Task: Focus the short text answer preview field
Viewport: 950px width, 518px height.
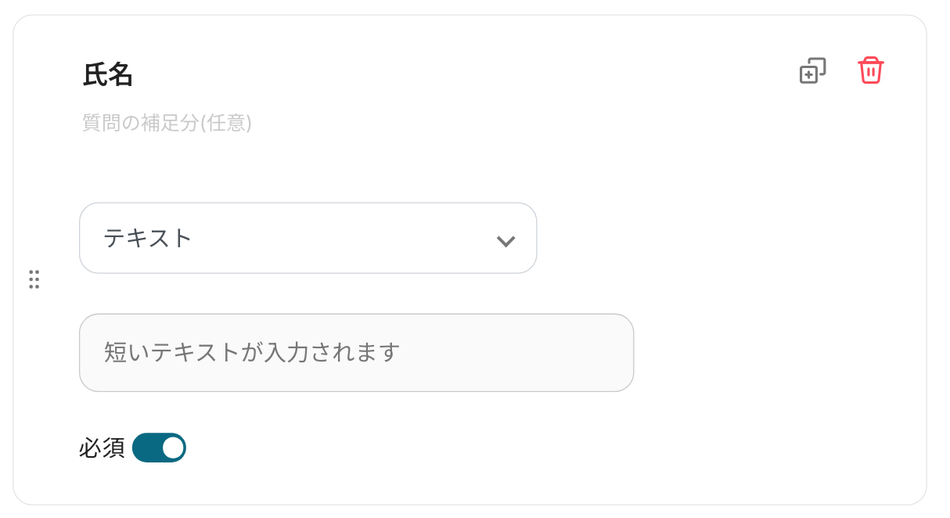Action: 356,353
